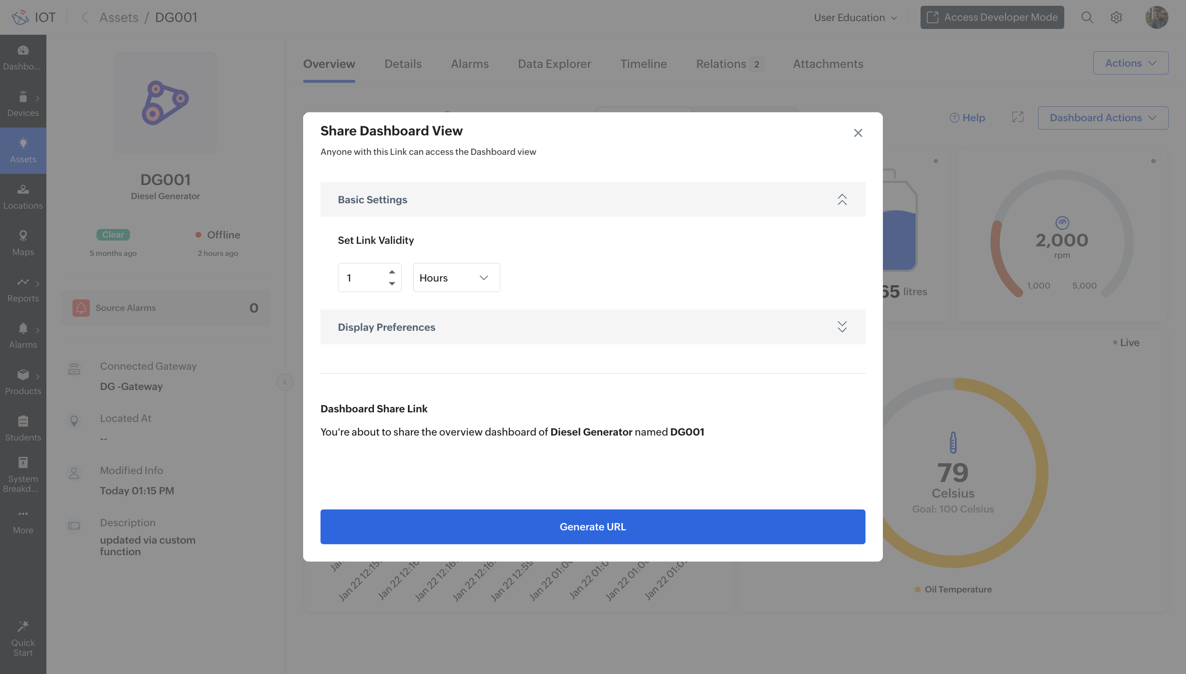Expand the Display Preferences section

841,327
